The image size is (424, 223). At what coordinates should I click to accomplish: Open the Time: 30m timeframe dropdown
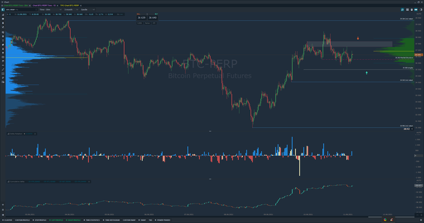pyautogui.click(x=50, y=10)
